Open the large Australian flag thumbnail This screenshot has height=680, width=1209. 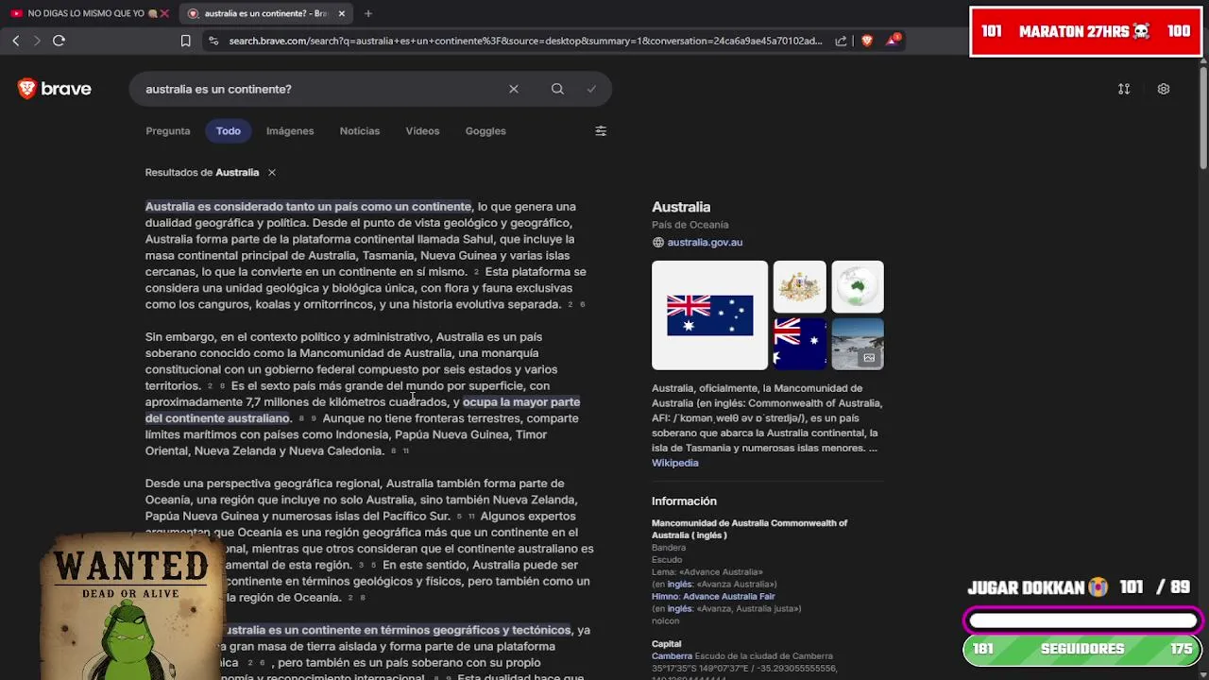[710, 315]
